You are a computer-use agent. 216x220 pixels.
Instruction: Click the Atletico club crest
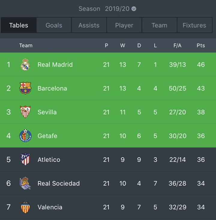point(25,159)
